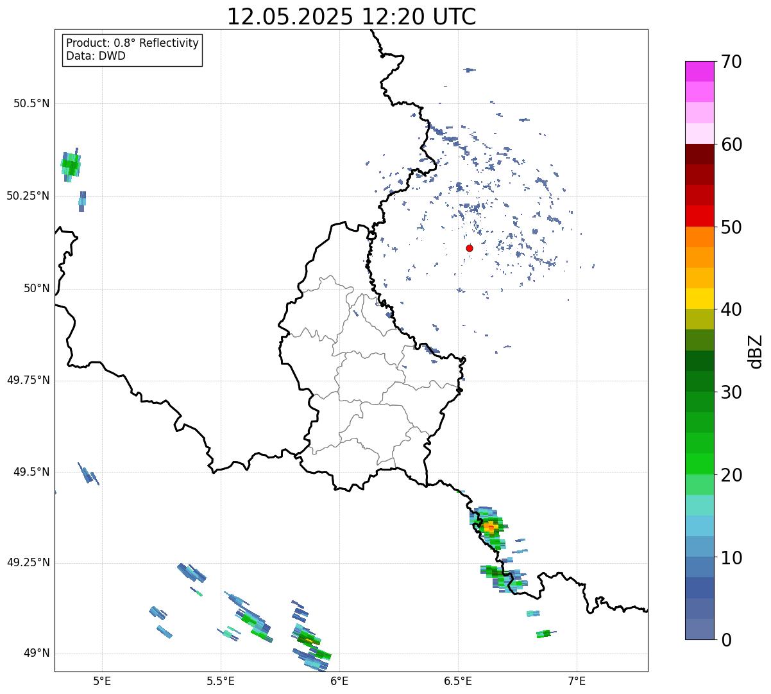Click the colorbar tick label 50
This screenshot has width=771, height=694.
pyautogui.click(x=731, y=227)
